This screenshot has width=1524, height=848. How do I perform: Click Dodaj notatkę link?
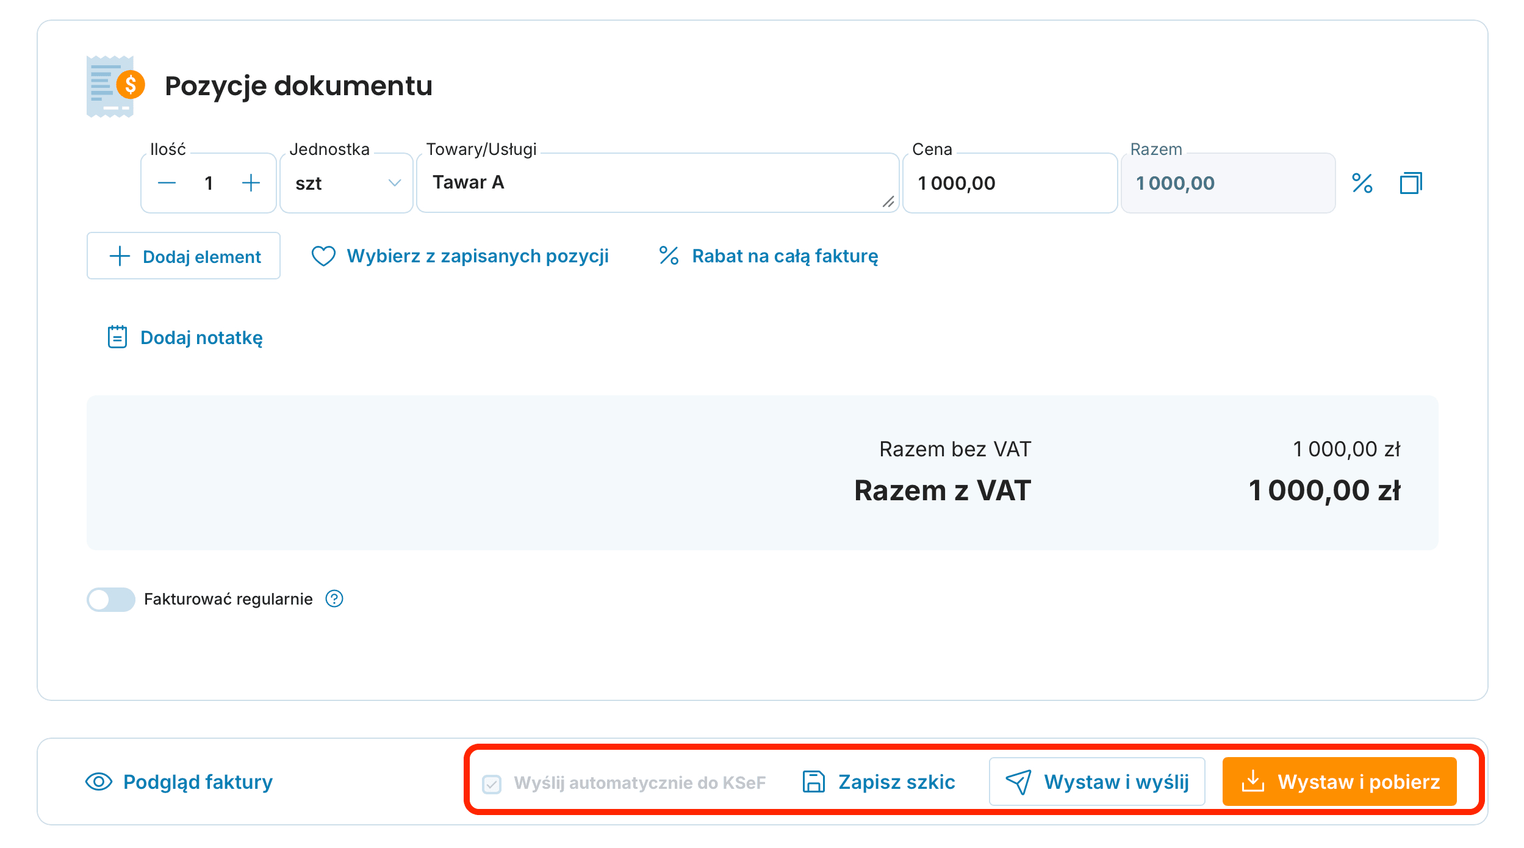[185, 337]
